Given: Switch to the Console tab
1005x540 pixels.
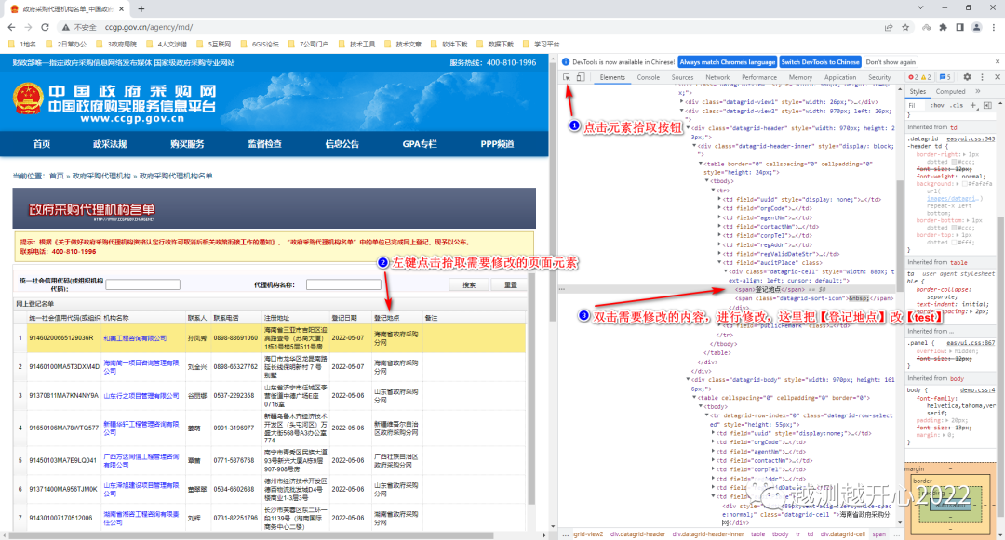Looking at the screenshot, I should (648, 77).
